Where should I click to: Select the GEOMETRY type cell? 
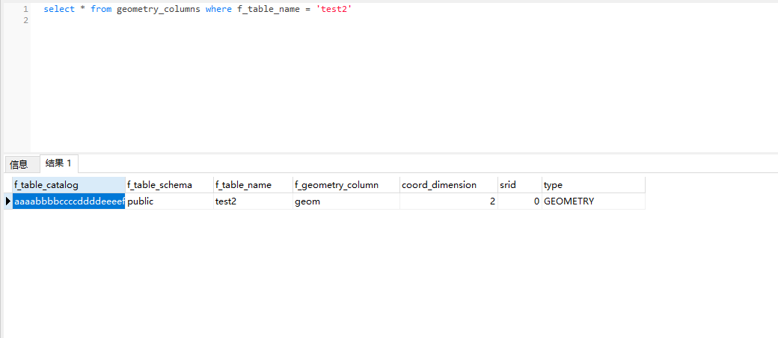[593, 201]
